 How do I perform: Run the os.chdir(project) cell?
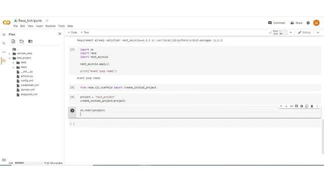[72, 111]
